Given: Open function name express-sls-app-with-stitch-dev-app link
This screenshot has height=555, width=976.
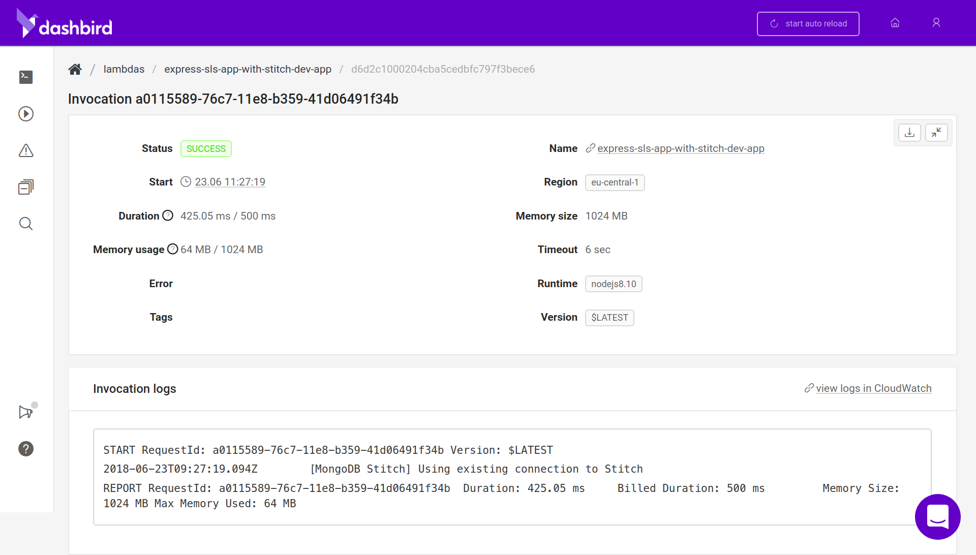Looking at the screenshot, I should tap(681, 148).
